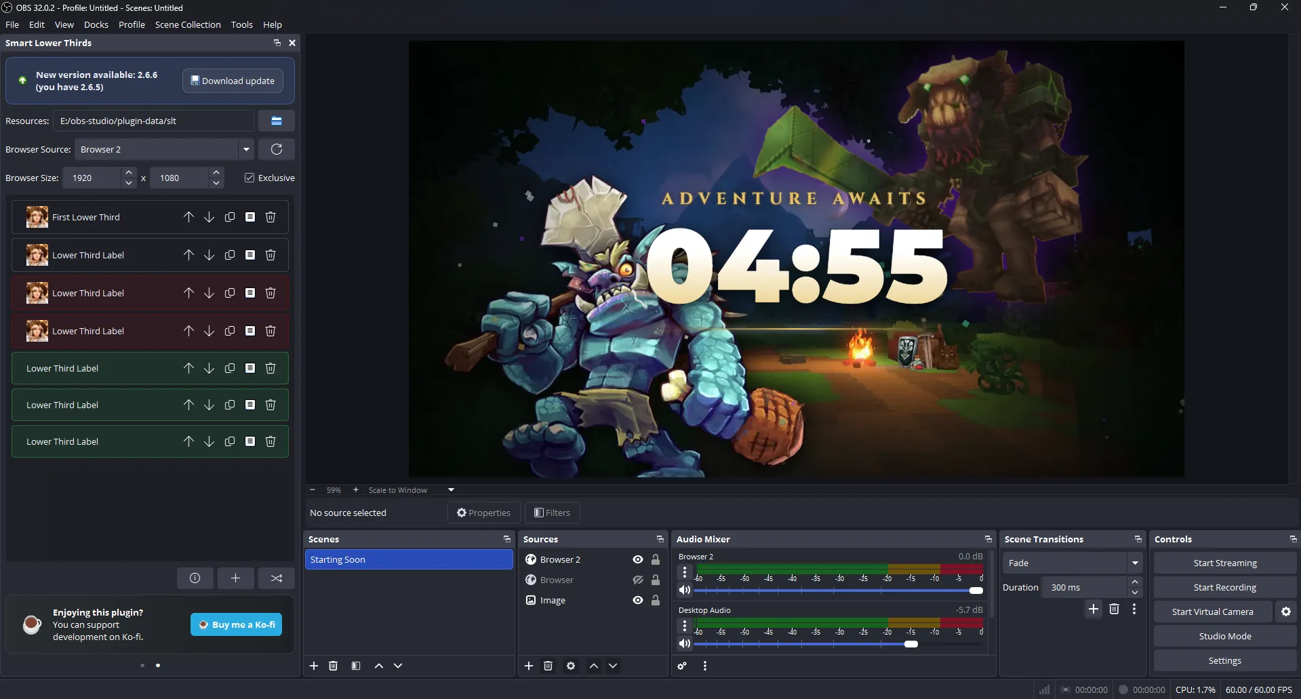Open the Fade transition dropdown
Screen dimensions: 1301x699
click(x=1135, y=563)
